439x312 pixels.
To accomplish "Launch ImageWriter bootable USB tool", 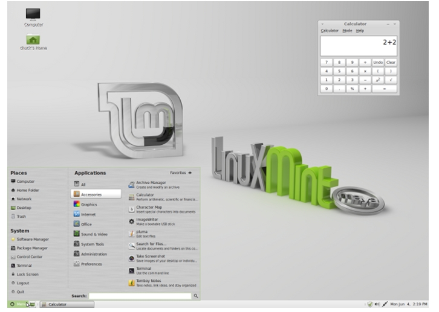I will 163,221.
